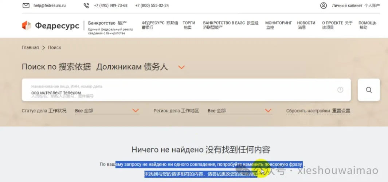Screen dimensions: 388x182
Task: Click Сбросить настройки reset link
Action: tap(318, 111)
